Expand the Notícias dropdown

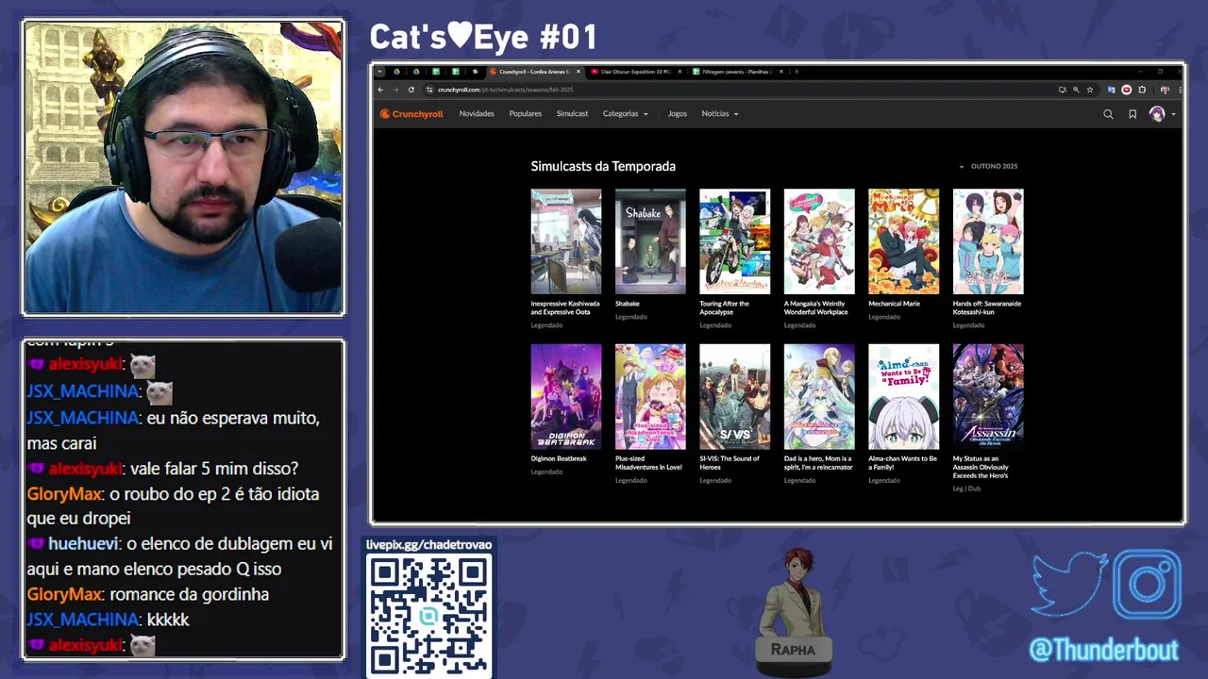[x=720, y=114]
